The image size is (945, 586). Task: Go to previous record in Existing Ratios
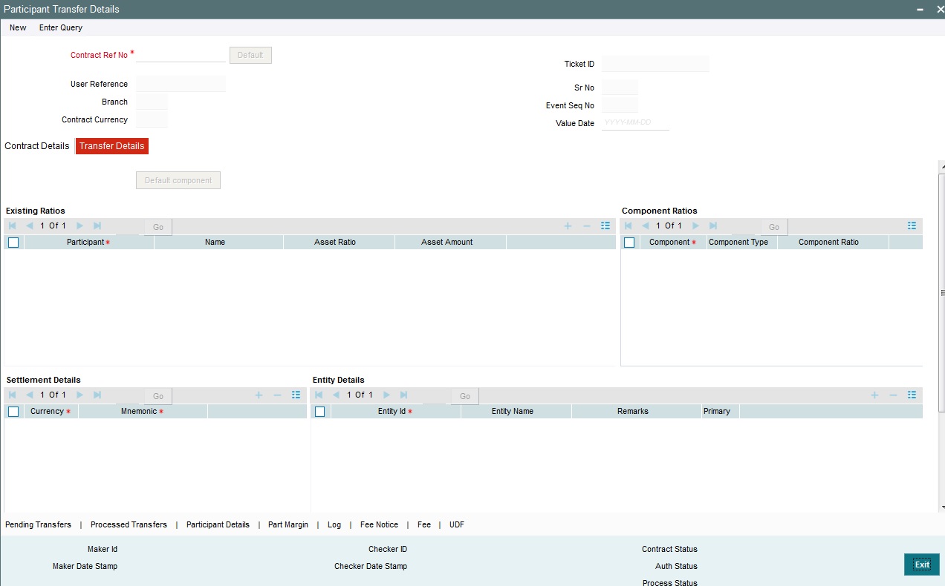[x=30, y=225]
